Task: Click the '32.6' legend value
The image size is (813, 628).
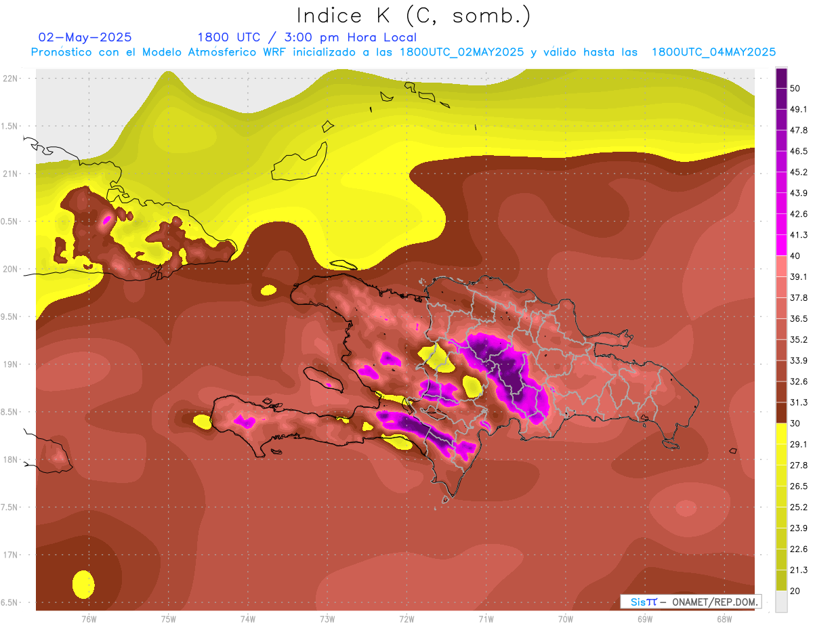Action: [x=799, y=381]
